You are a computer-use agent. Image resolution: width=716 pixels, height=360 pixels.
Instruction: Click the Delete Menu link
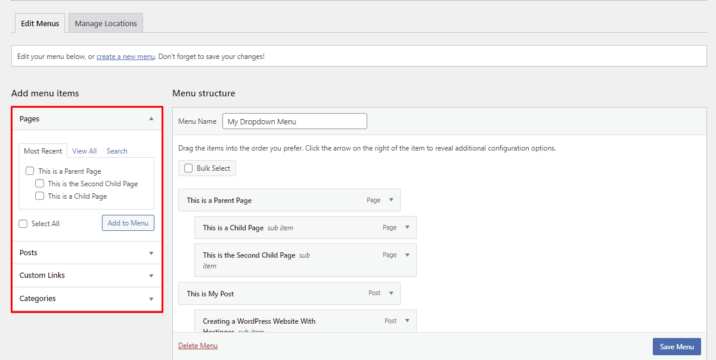[x=197, y=345]
